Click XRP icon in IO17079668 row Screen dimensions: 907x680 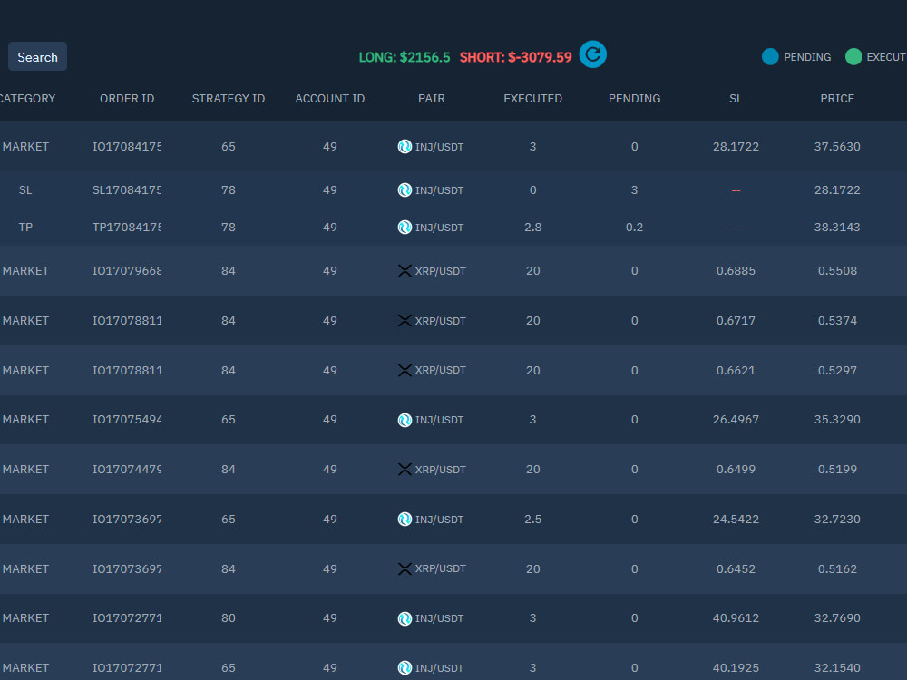[x=405, y=270]
